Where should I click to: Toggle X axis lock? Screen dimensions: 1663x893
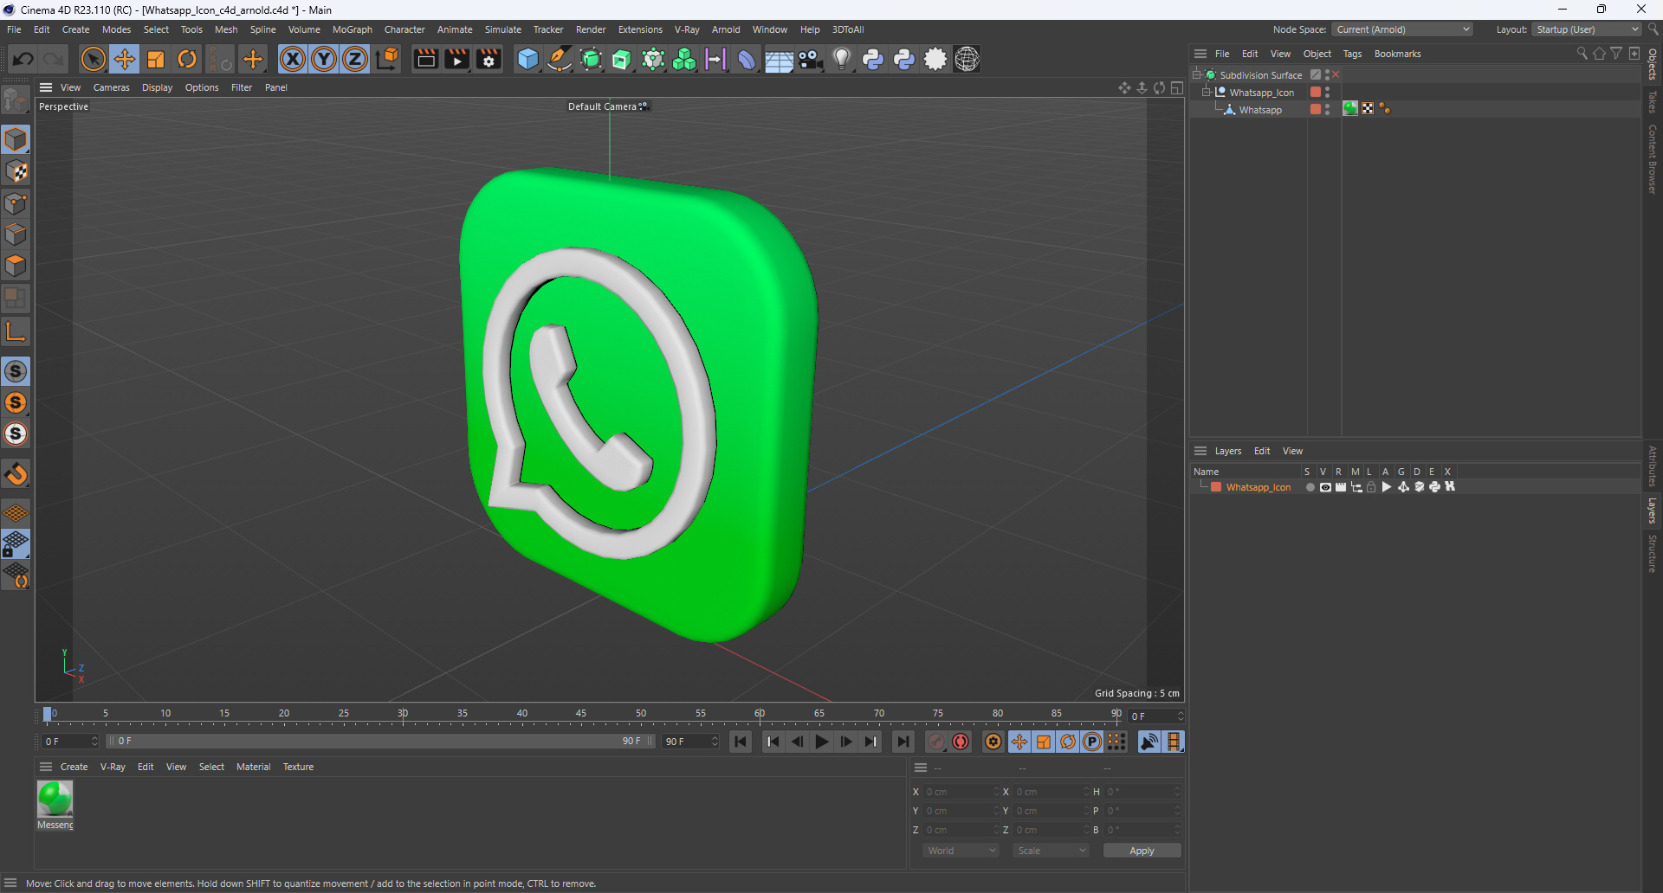pyautogui.click(x=293, y=59)
